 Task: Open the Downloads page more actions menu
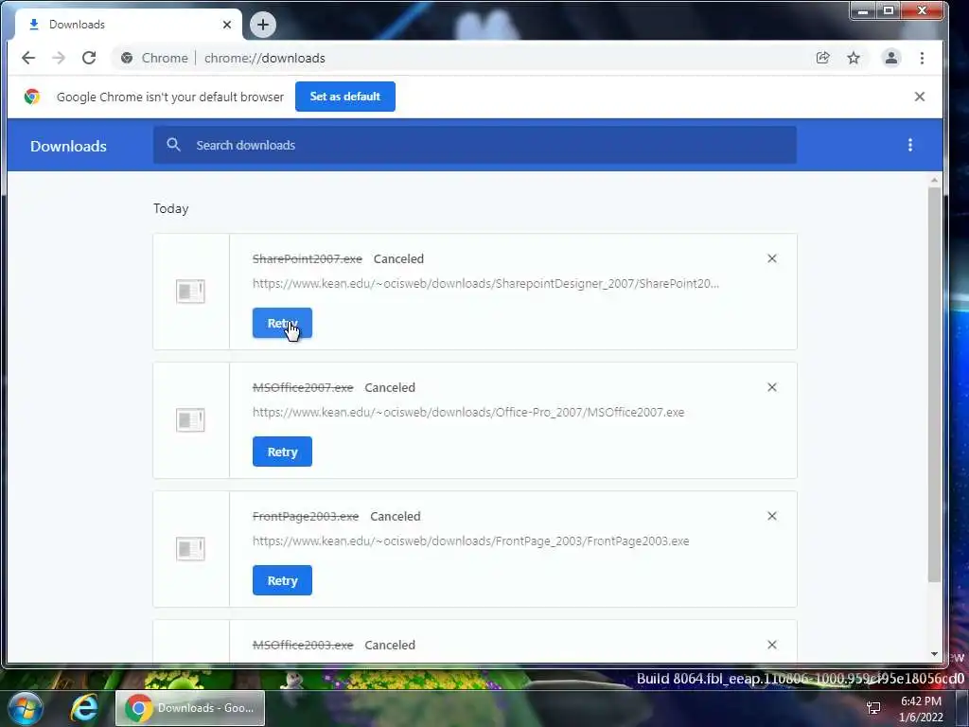click(x=909, y=145)
